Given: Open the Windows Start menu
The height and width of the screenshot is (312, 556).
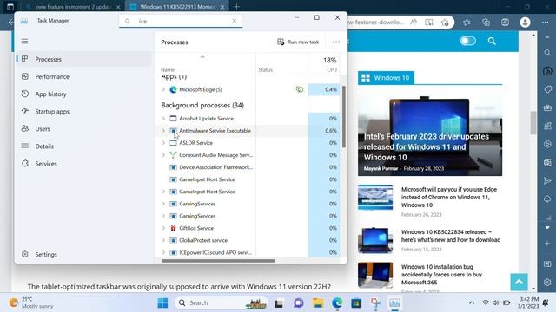Looking at the screenshot, I should click(162, 302).
